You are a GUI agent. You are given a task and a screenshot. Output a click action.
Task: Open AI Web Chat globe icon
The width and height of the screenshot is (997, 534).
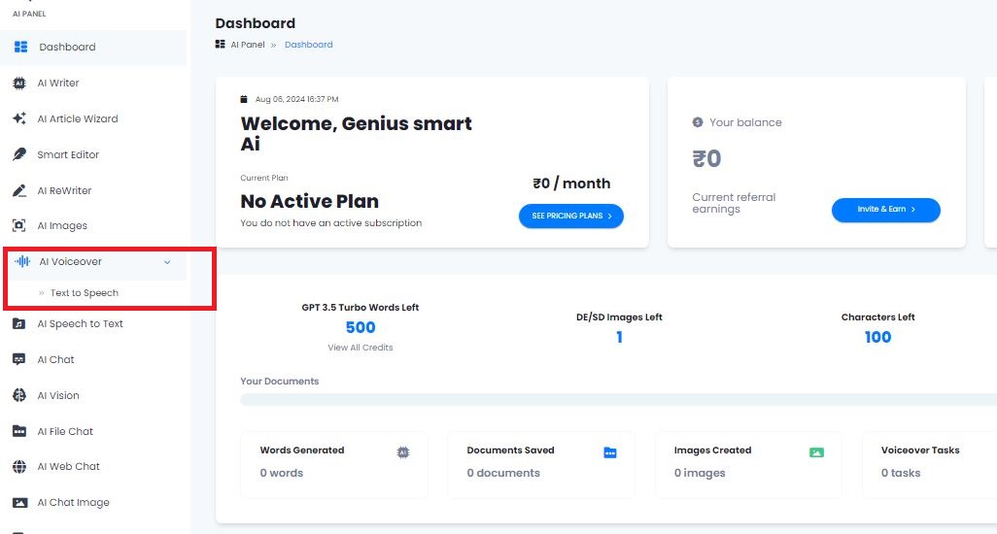point(19,467)
